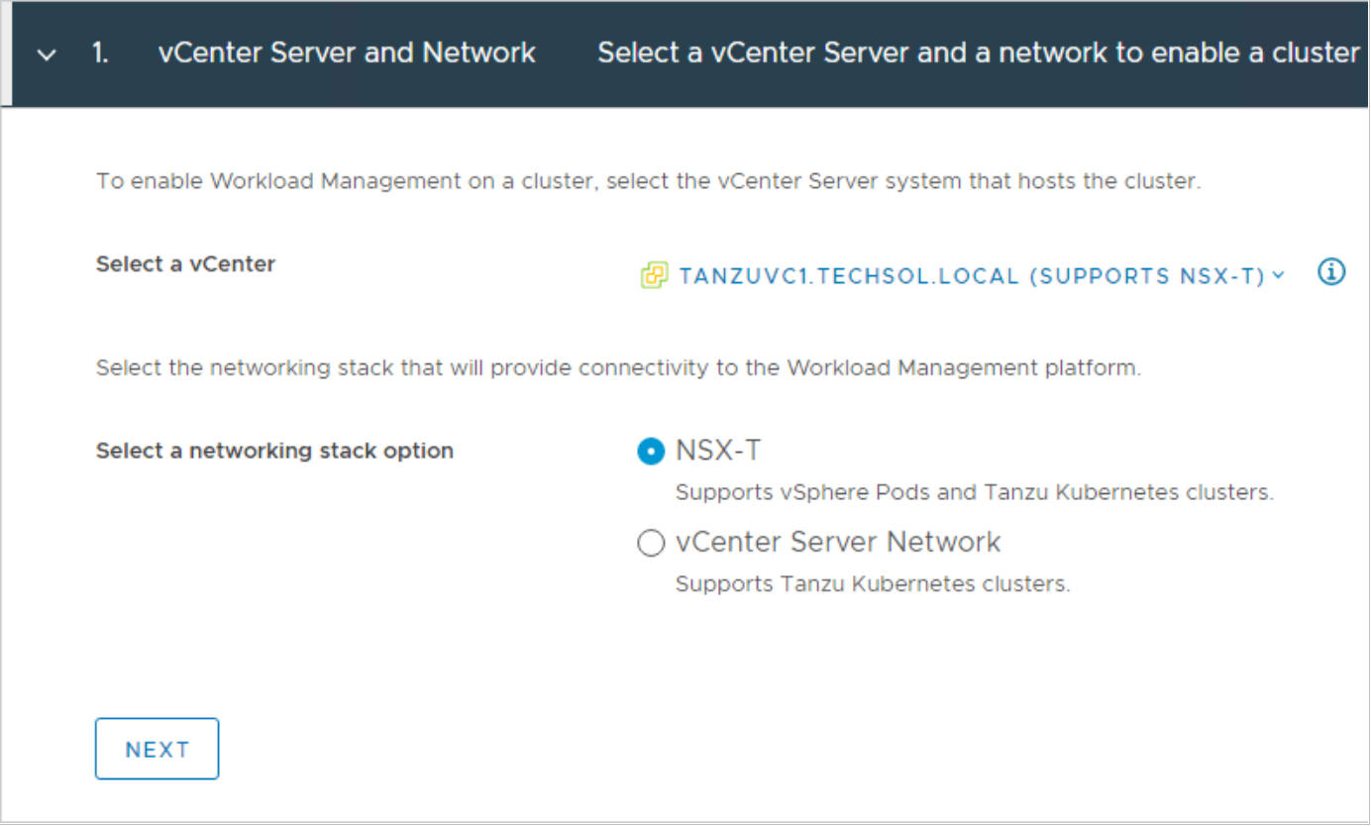The width and height of the screenshot is (1371, 826).
Task: Click the 'vCenter Server and Network' step title
Action: click(x=347, y=53)
